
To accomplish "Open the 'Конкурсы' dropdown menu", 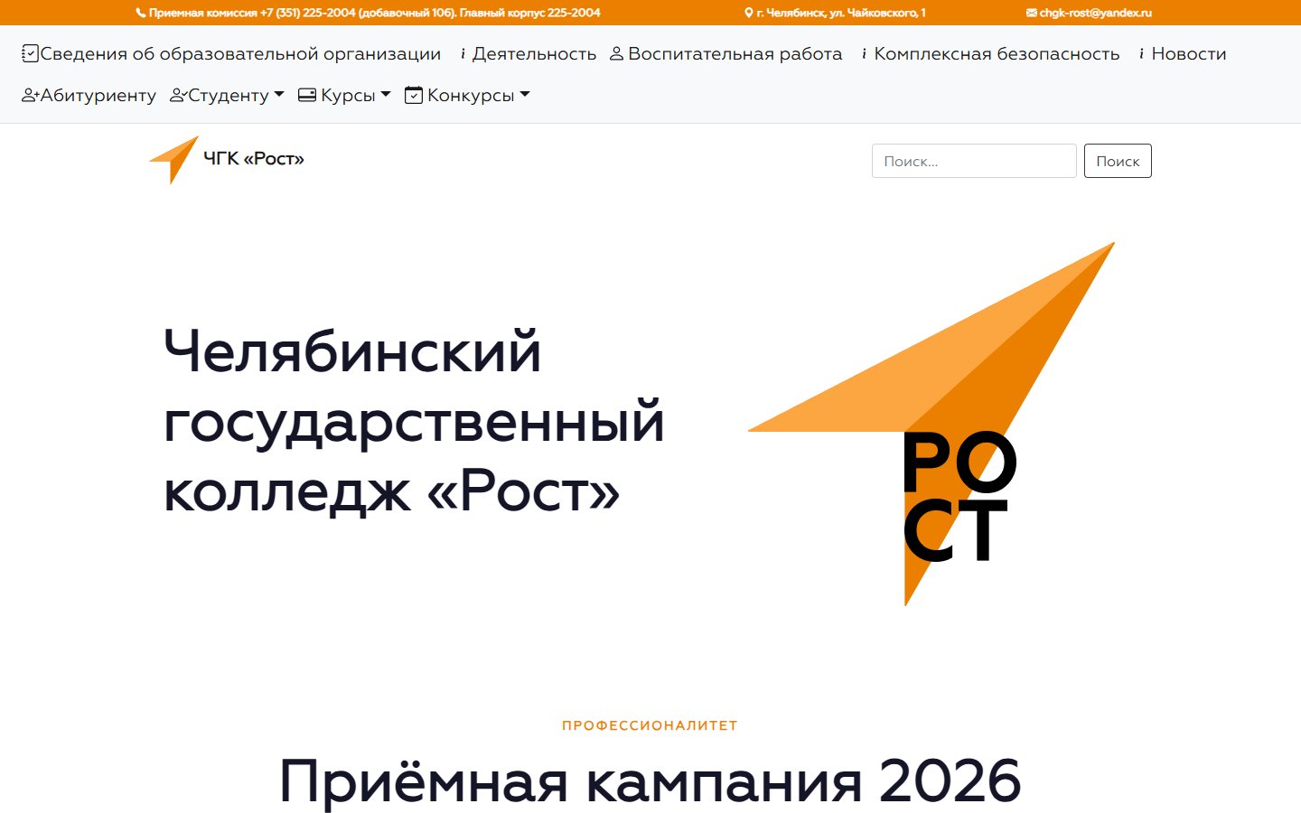I will (467, 95).
